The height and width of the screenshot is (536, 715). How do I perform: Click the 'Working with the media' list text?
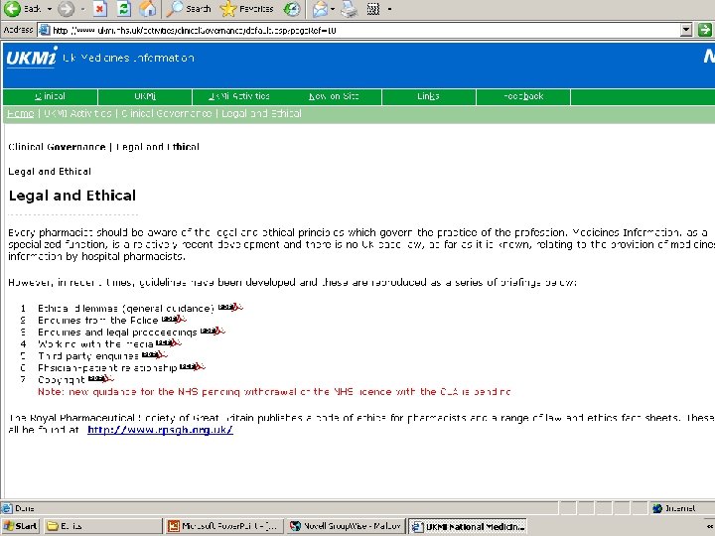point(95,344)
